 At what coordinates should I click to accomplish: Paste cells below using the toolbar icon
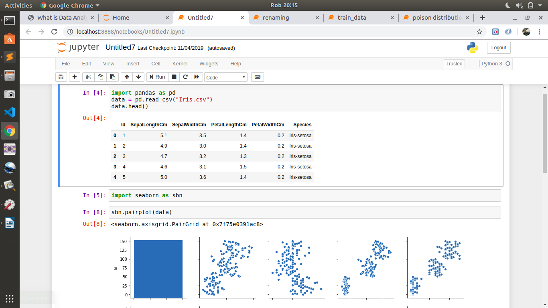[112, 77]
